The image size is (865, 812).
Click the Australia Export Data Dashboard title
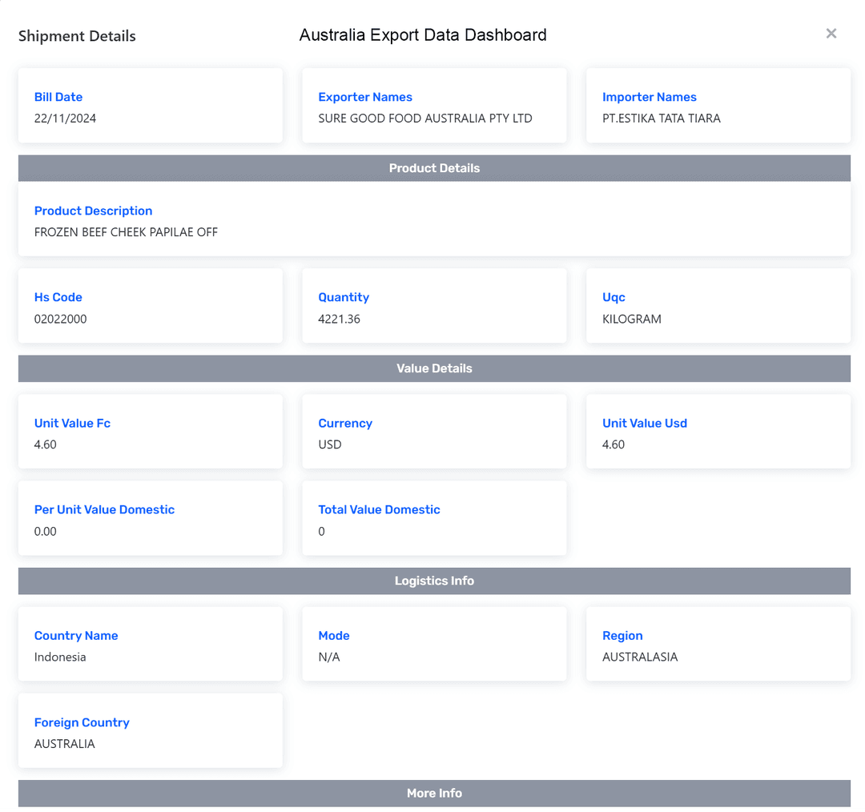coord(423,34)
